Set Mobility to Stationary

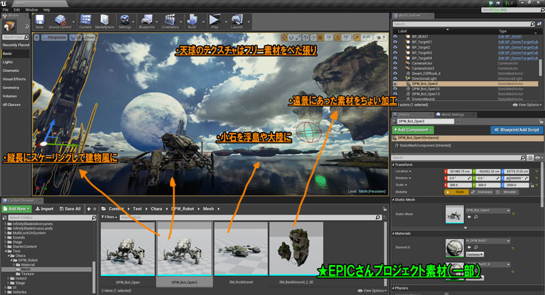[x=482, y=192]
